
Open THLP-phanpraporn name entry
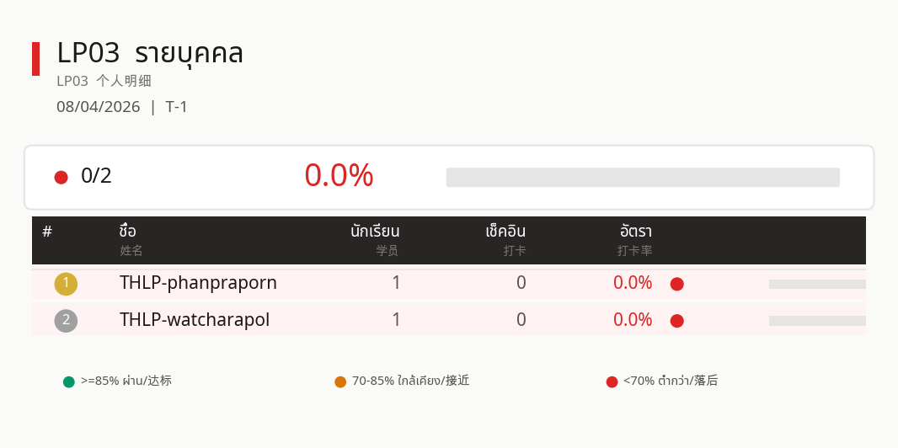coord(198,283)
